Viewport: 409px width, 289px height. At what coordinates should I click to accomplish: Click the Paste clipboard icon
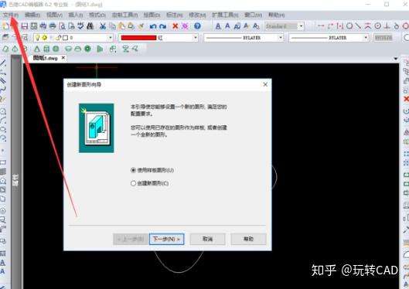[x=121, y=26]
